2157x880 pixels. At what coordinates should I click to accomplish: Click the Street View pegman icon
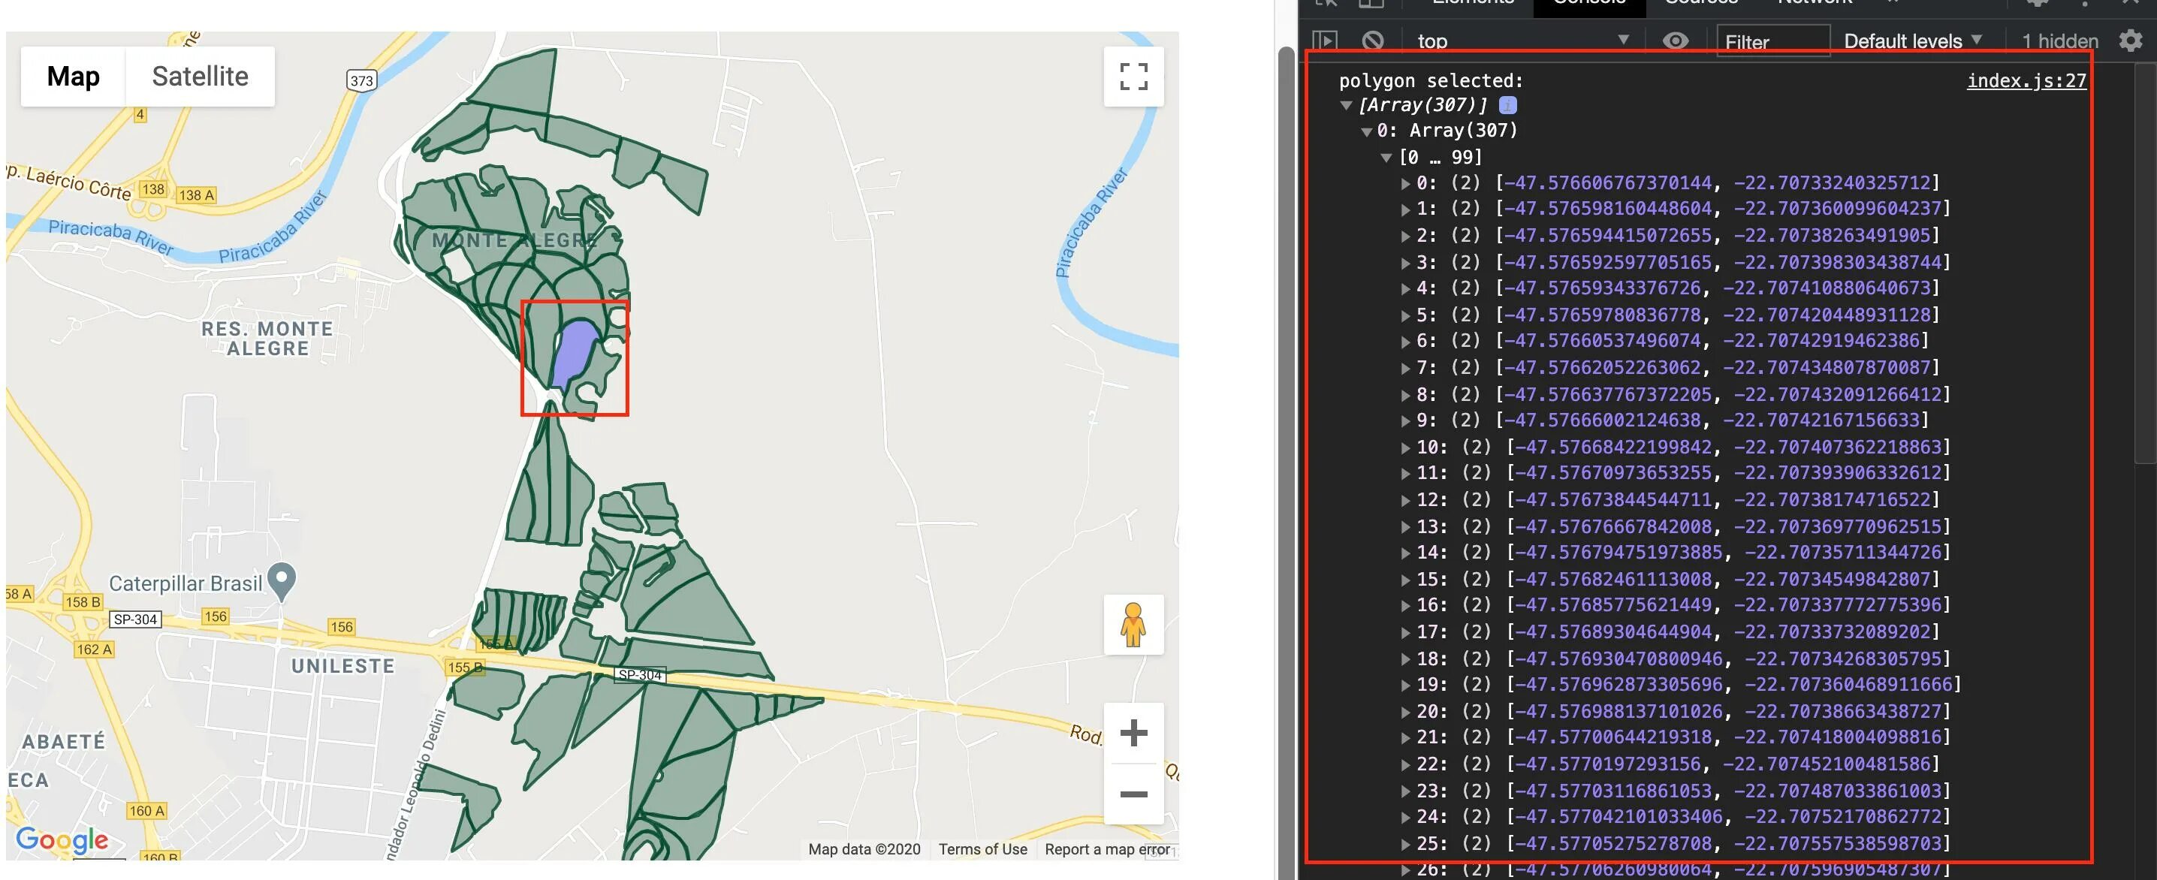click(1133, 625)
